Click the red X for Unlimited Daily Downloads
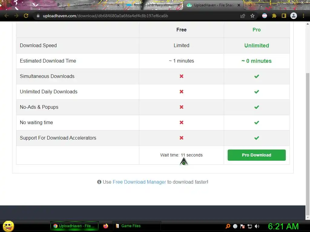 pos(181,92)
